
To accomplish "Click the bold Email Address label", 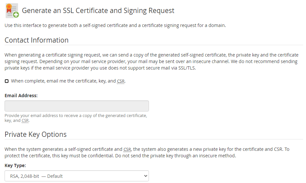I will pos(21,96).
